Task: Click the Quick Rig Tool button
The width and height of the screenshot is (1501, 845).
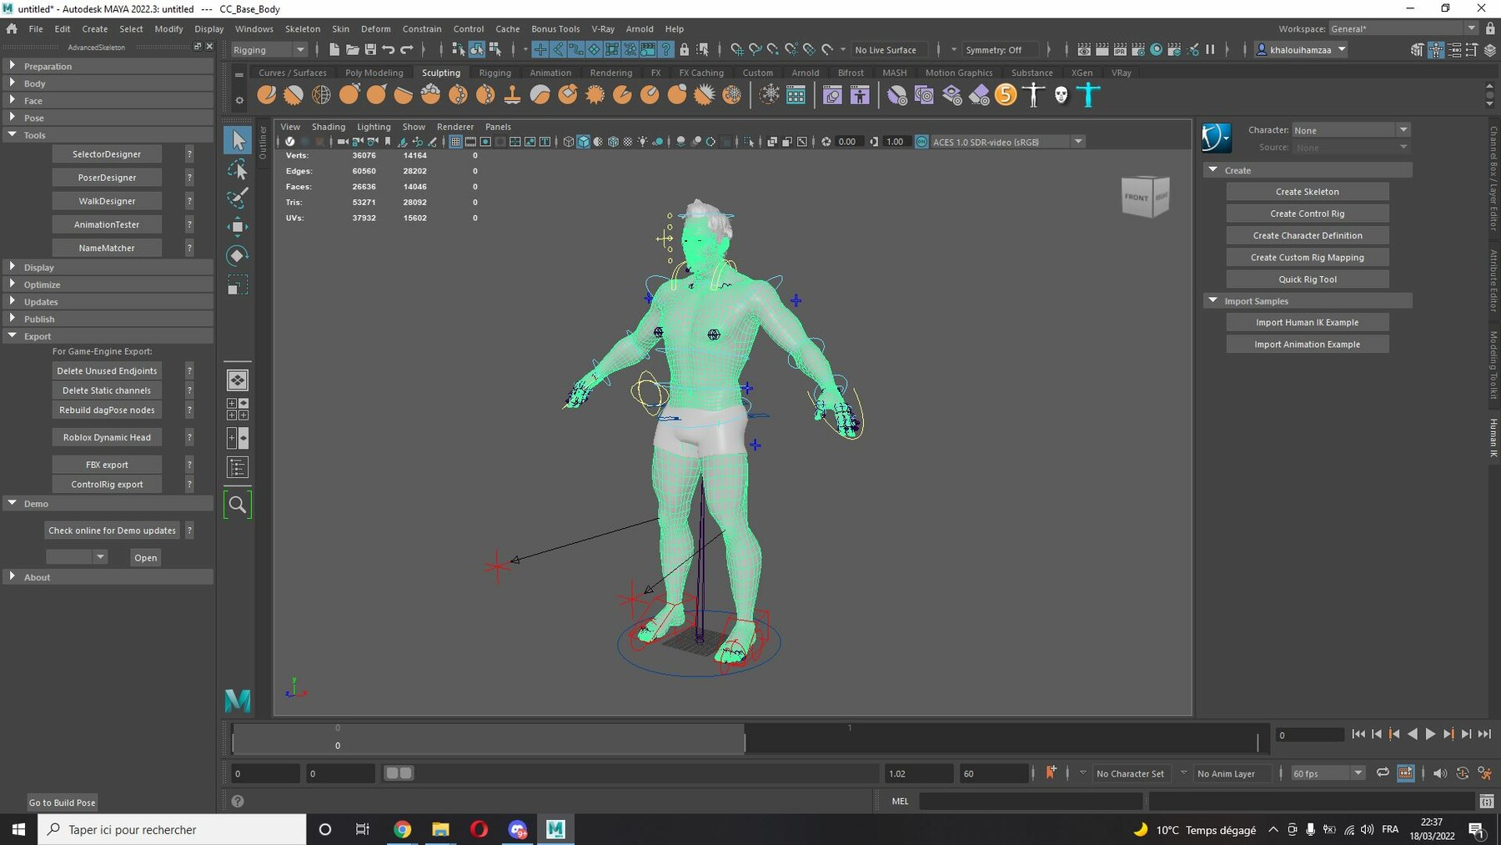Action: (x=1308, y=279)
